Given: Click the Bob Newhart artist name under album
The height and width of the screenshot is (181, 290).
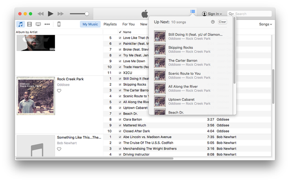Looking at the screenshot, I should (67, 143).
